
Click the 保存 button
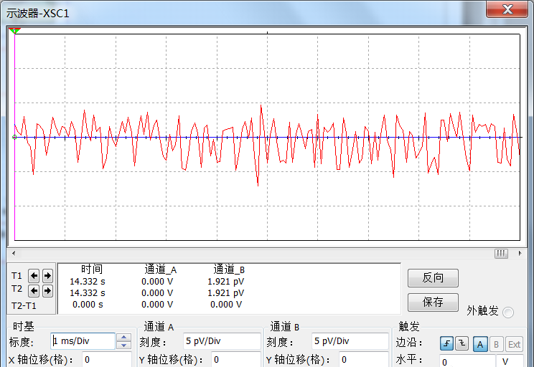click(x=433, y=302)
